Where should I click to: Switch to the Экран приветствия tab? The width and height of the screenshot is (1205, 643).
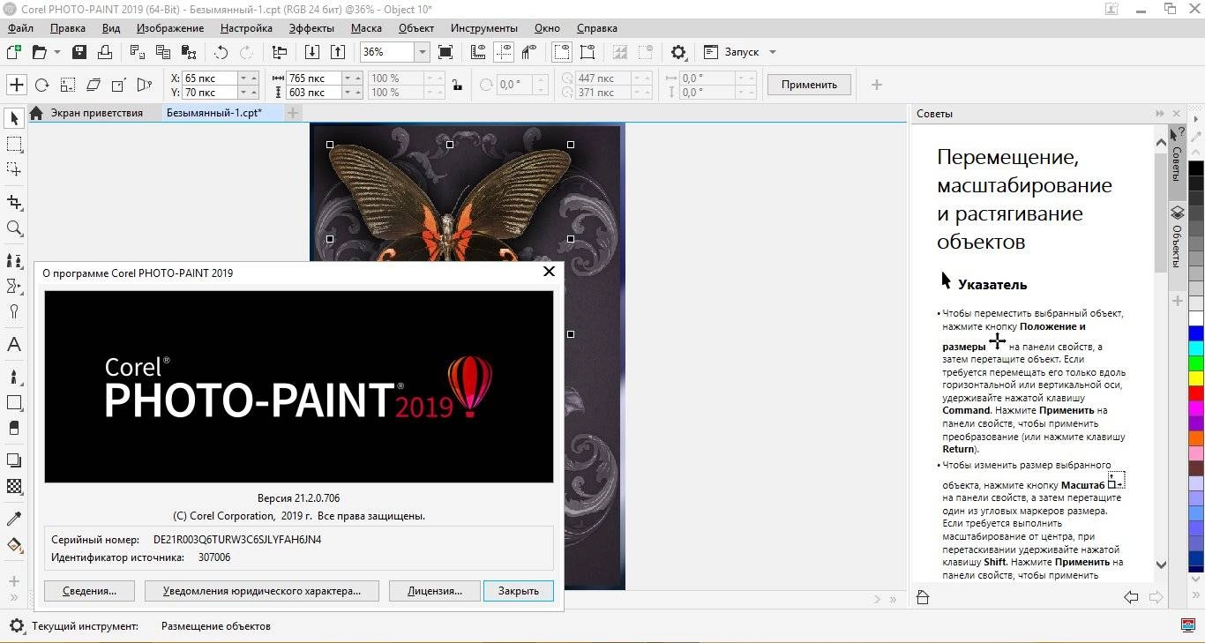(96, 113)
